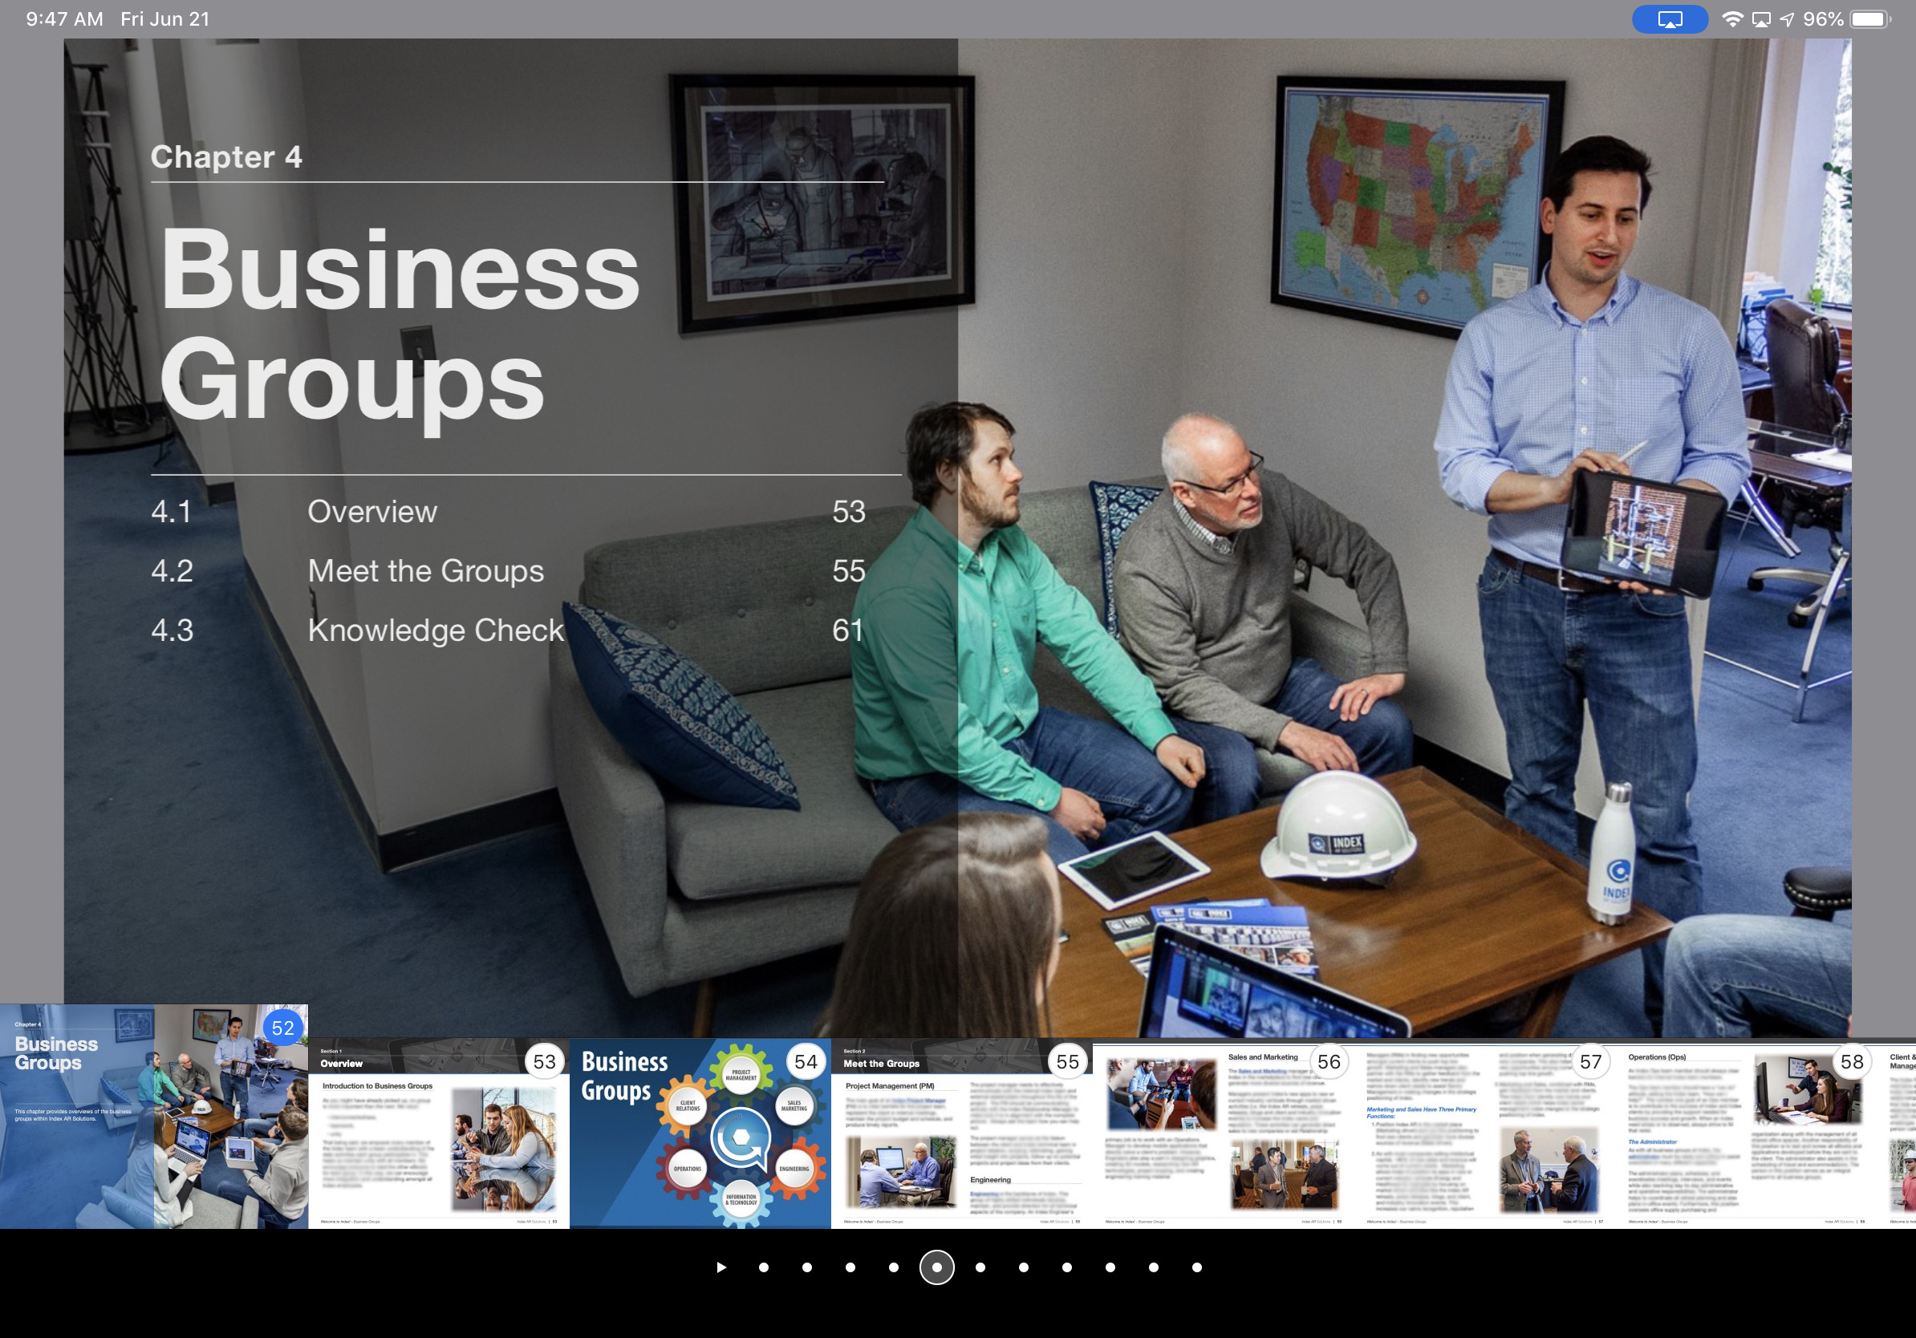Viewport: 1916px width, 1338px height.
Task: Select the highlighted current chapter dot
Action: point(936,1267)
